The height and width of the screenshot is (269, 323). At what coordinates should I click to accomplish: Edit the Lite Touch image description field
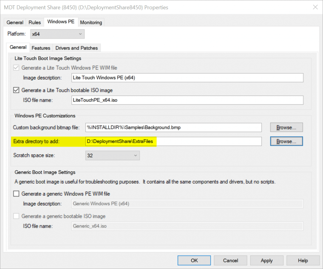(x=187, y=78)
